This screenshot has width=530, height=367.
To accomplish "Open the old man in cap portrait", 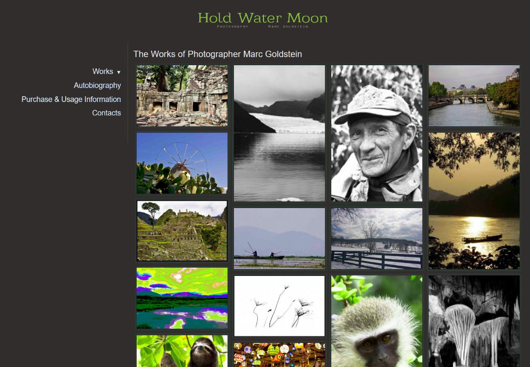I will 377,133.
